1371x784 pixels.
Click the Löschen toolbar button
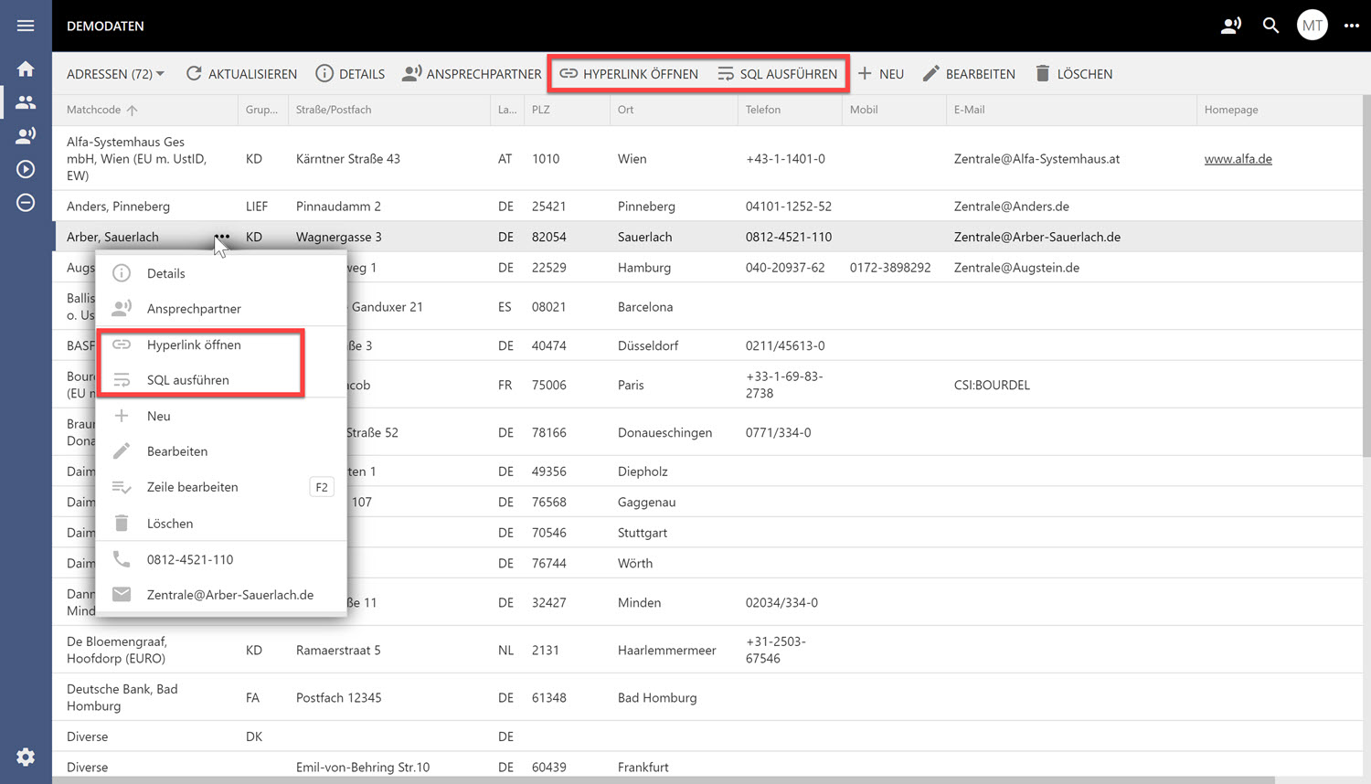pyautogui.click(x=1073, y=74)
